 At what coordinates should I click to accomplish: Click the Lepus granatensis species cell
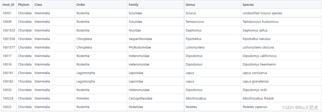coord(281,81)
